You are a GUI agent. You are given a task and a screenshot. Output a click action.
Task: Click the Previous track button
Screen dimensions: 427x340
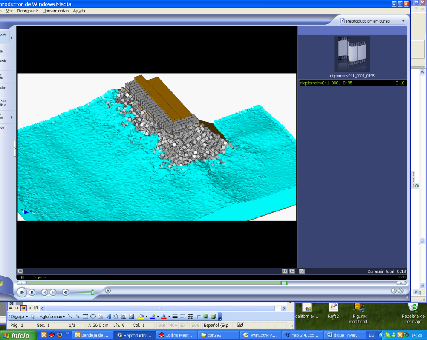(44, 292)
